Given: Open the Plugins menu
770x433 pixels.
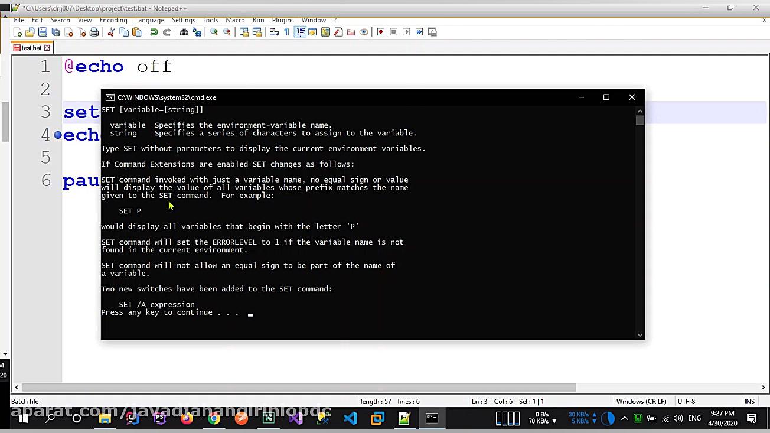Looking at the screenshot, I should [283, 20].
